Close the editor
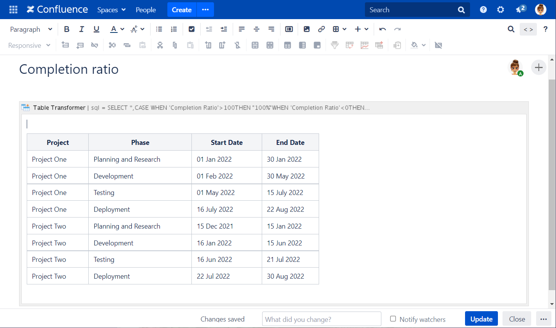The image size is (556, 328). tap(517, 319)
